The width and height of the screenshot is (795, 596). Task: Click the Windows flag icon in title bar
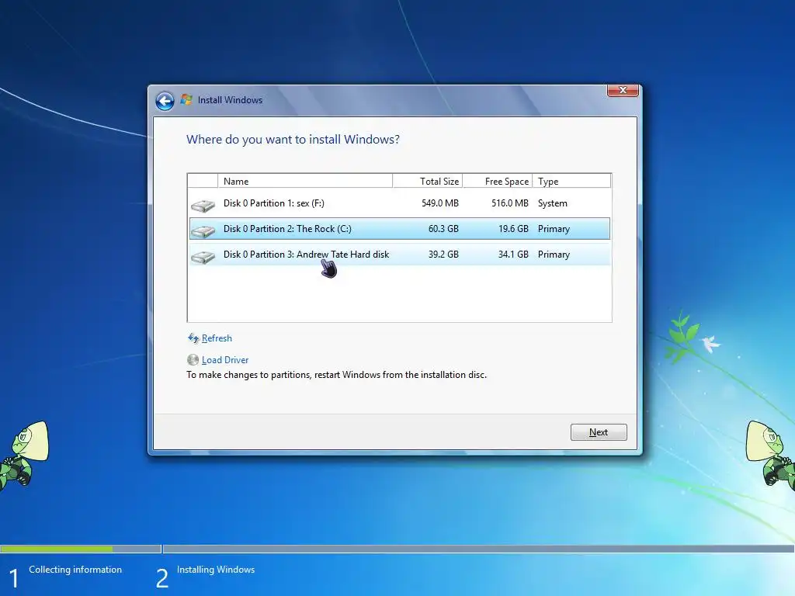pos(186,100)
